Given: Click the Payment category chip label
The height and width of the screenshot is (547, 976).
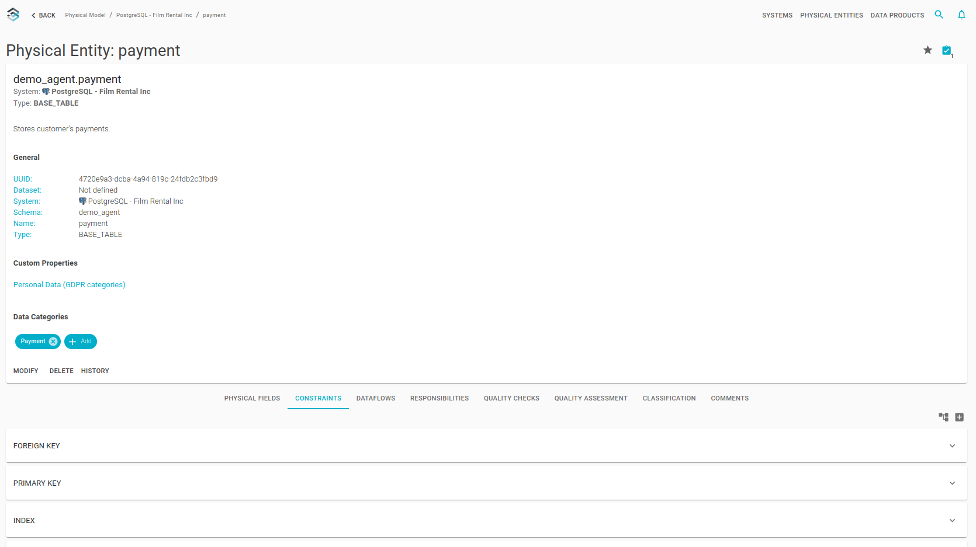Looking at the screenshot, I should tap(33, 342).
